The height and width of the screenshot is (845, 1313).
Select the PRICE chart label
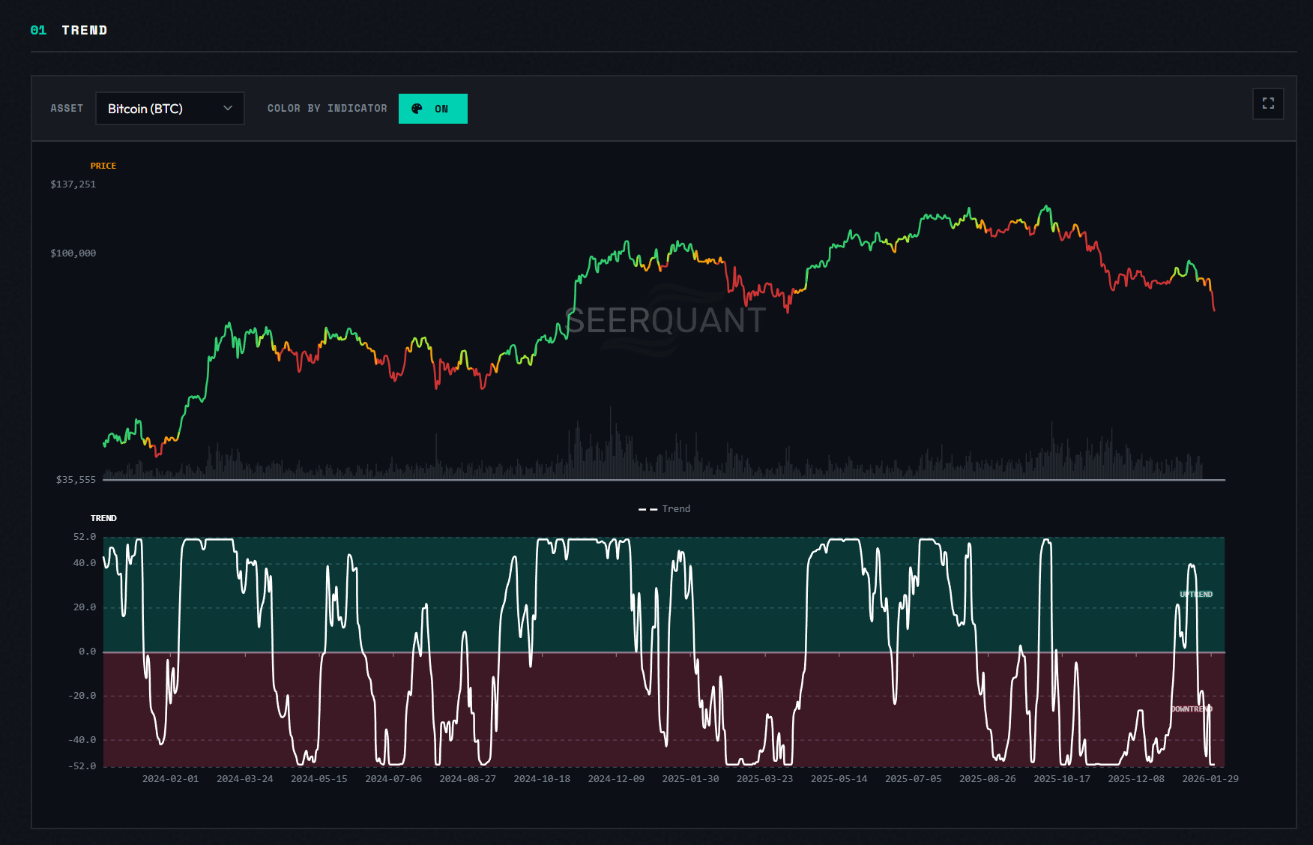click(x=103, y=166)
